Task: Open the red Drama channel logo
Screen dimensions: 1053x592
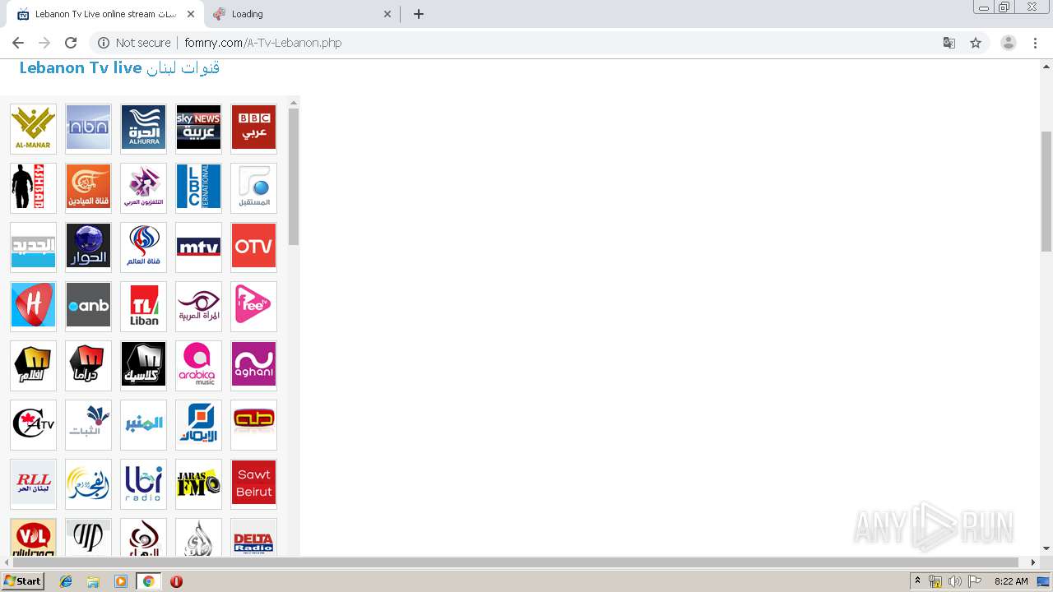Action: tap(89, 365)
